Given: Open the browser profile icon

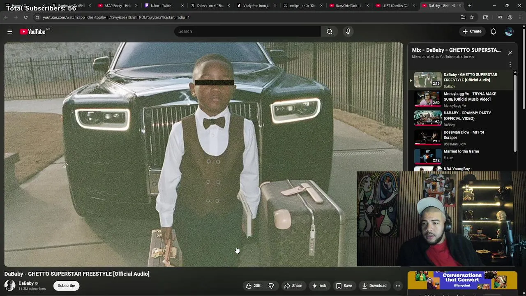Looking at the screenshot, I should [510, 17].
